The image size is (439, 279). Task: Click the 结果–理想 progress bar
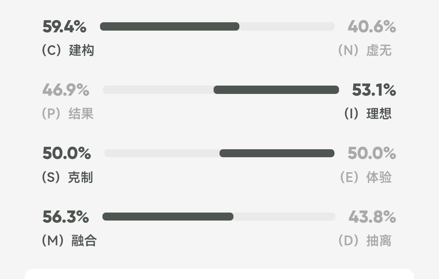pos(221,90)
